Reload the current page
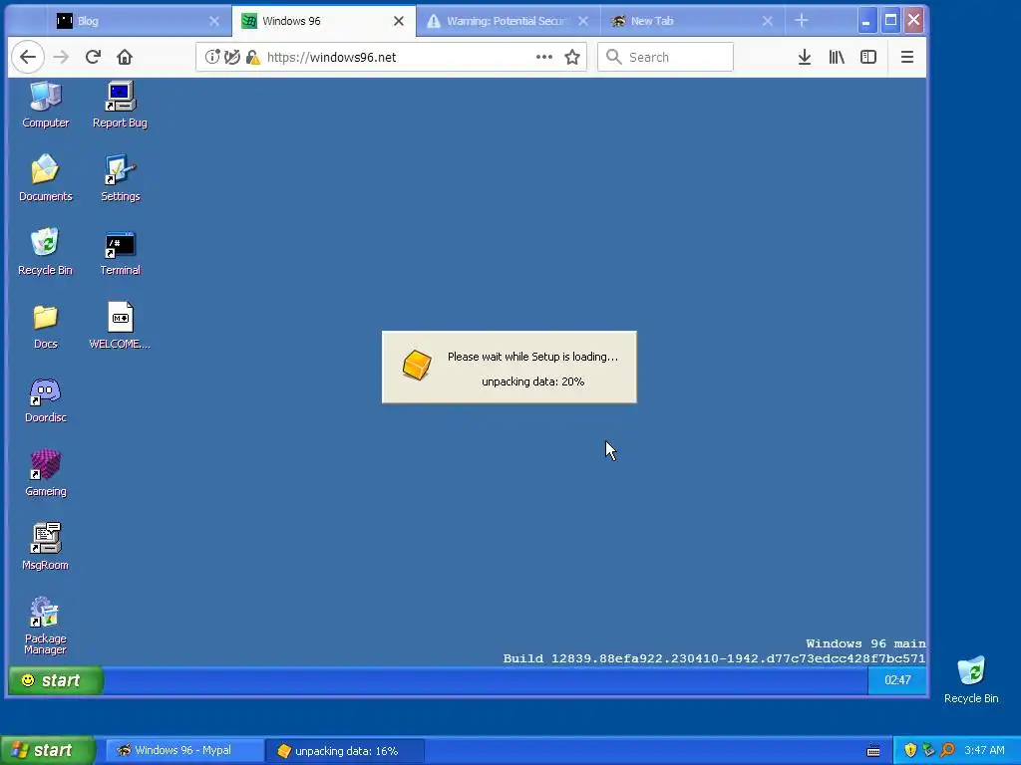 [93, 57]
